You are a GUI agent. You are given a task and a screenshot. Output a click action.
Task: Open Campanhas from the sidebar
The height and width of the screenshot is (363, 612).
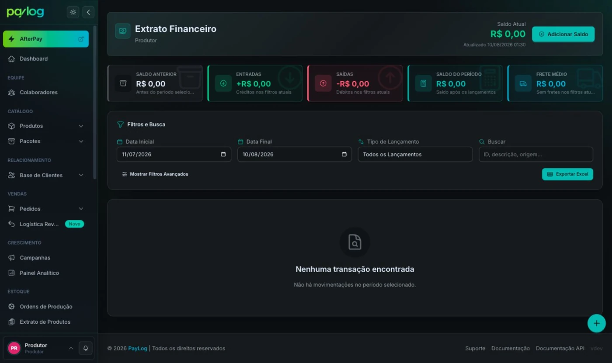pos(46,258)
